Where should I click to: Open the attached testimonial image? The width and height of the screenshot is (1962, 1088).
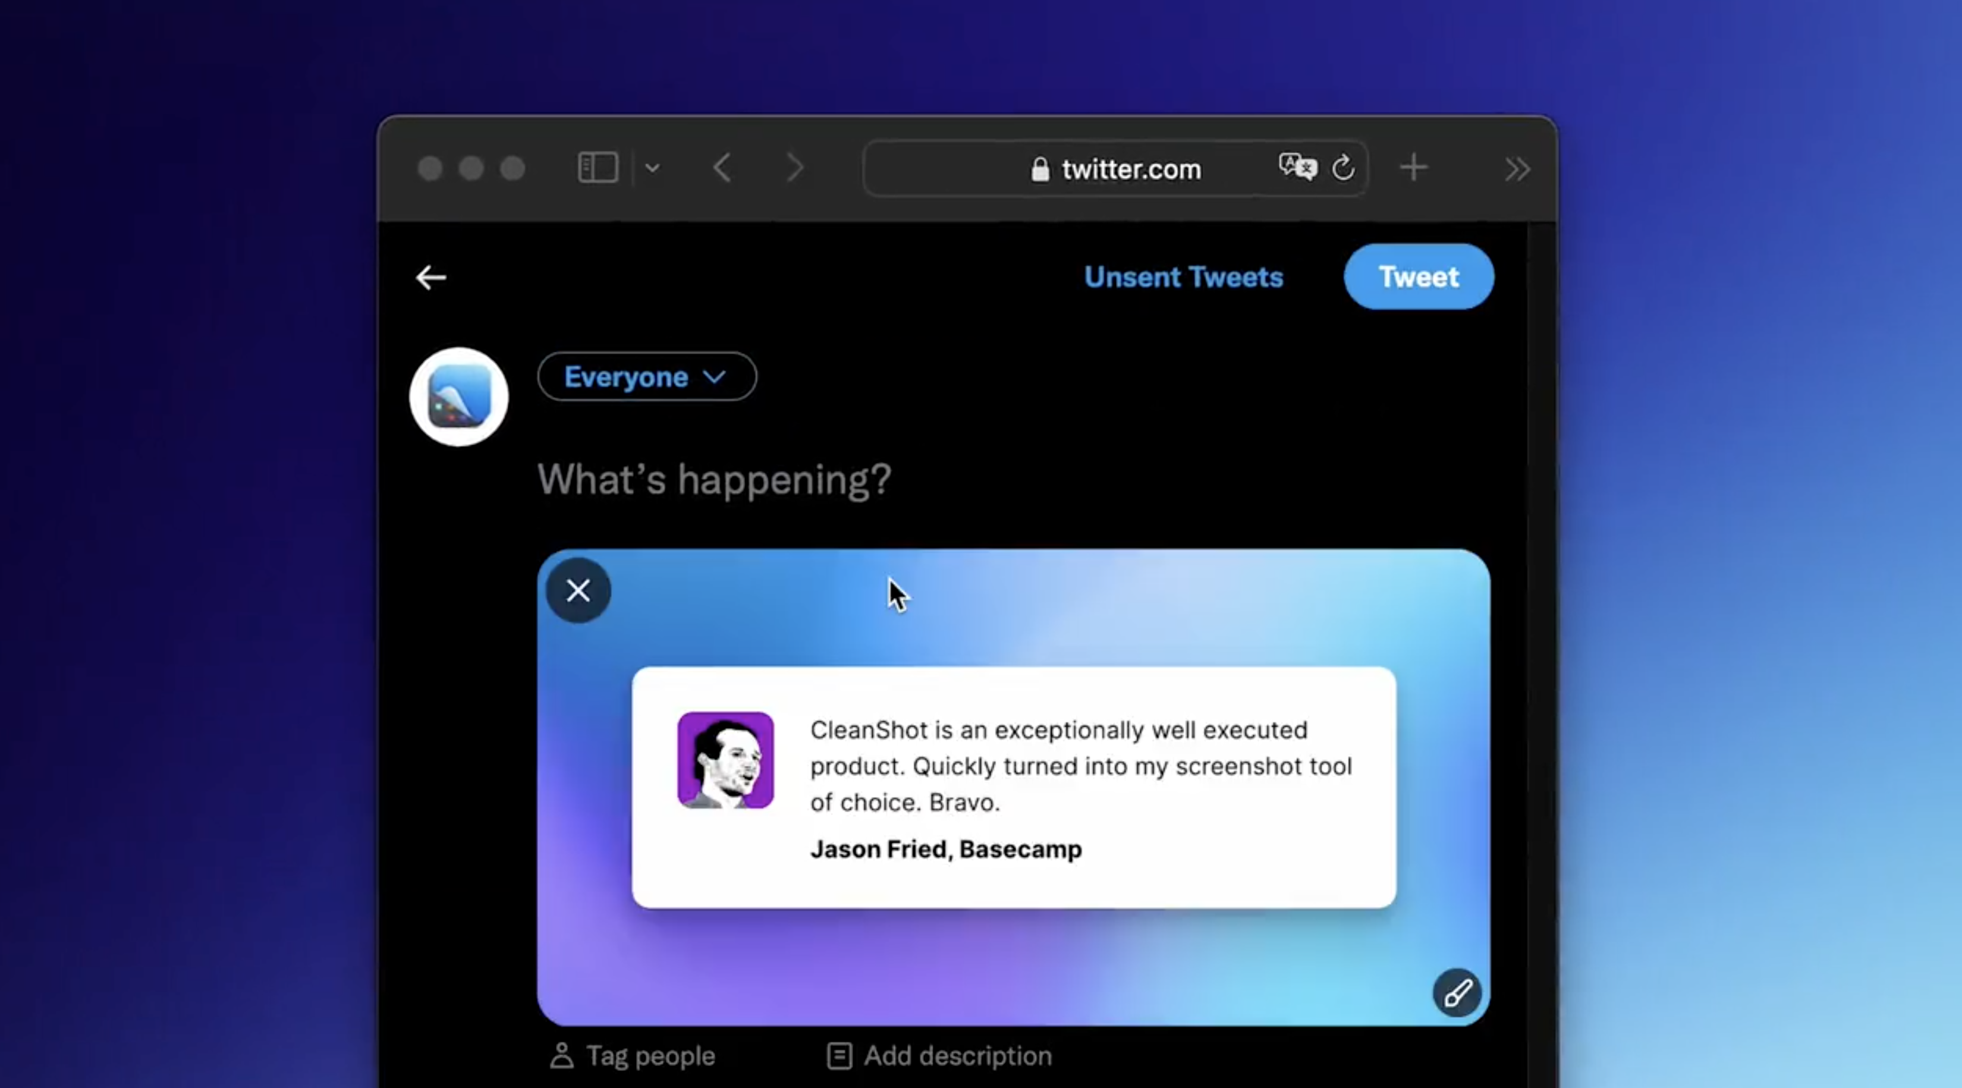pos(1014,787)
